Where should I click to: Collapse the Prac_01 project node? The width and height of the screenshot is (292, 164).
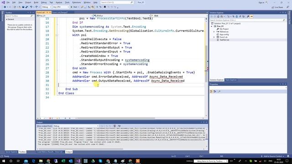click(212, 26)
